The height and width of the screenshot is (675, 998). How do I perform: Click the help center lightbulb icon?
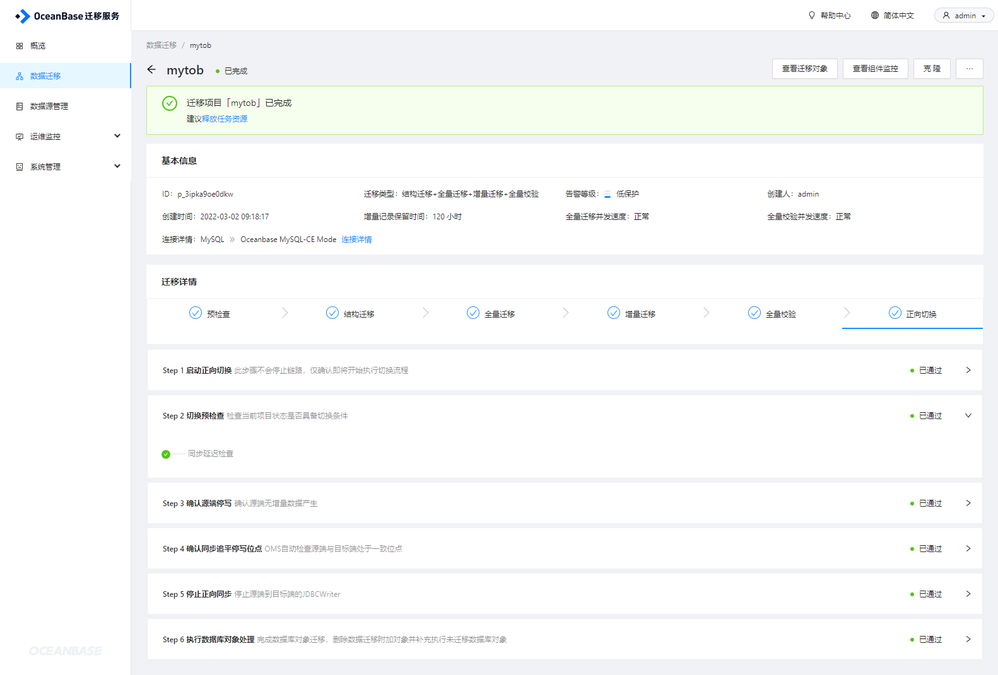[812, 15]
